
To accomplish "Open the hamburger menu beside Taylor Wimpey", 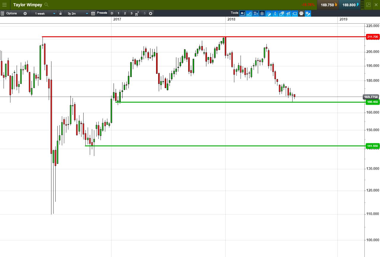I will coord(4,5).
